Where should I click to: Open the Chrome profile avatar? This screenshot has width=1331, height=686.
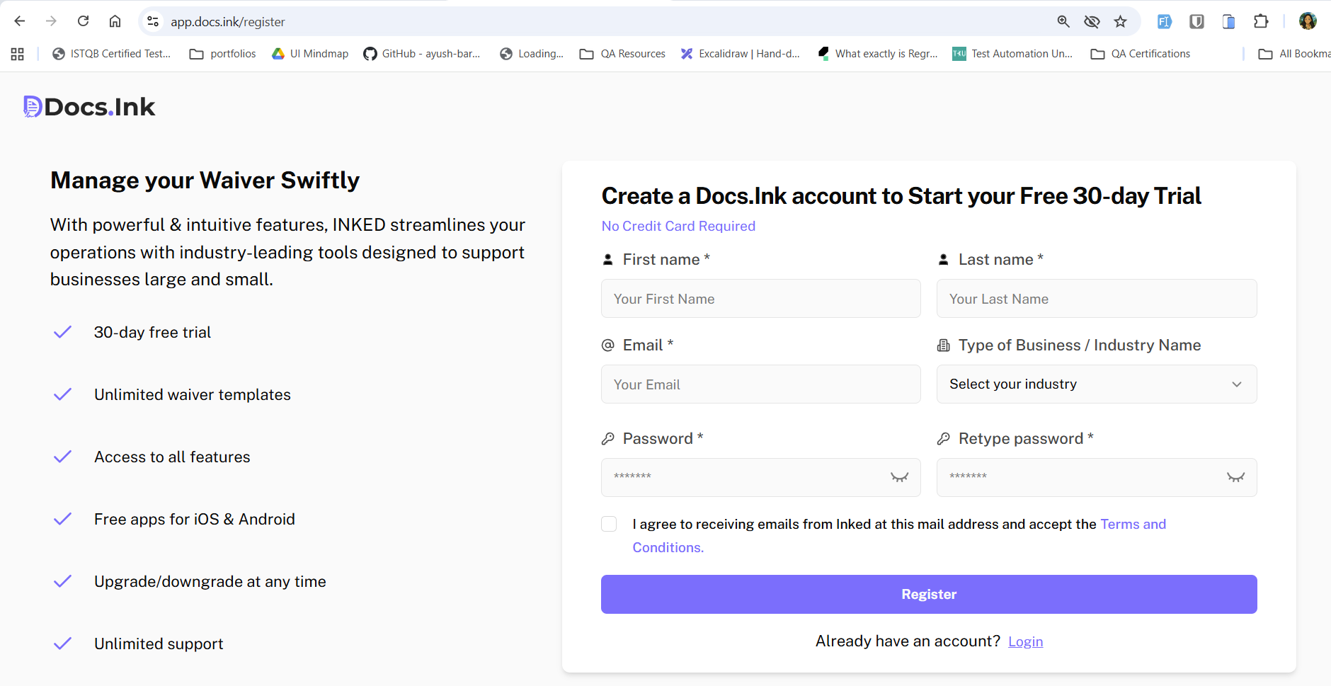1308,21
